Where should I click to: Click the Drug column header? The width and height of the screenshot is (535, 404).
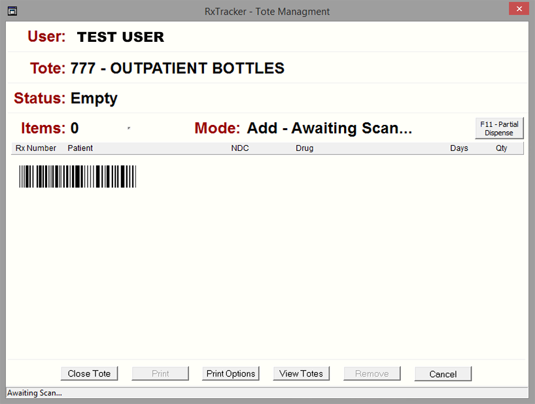click(305, 148)
